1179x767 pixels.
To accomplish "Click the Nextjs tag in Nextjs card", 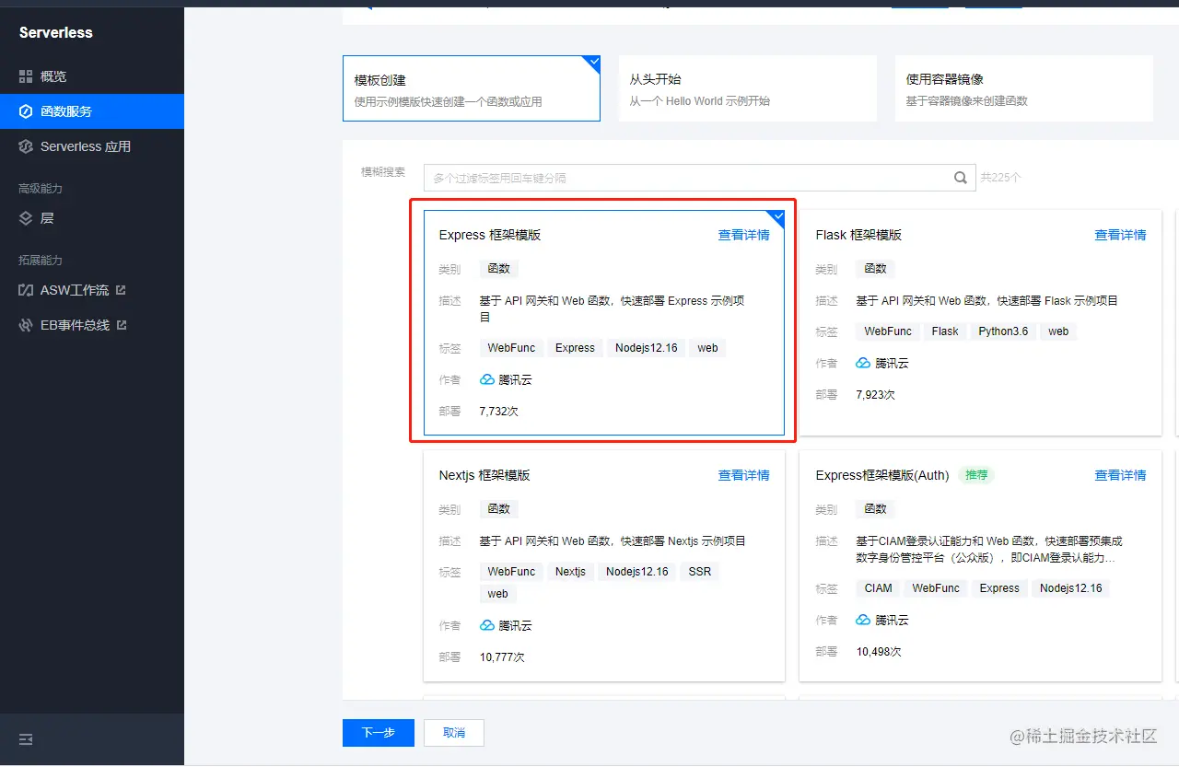I will tap(570, 572).
